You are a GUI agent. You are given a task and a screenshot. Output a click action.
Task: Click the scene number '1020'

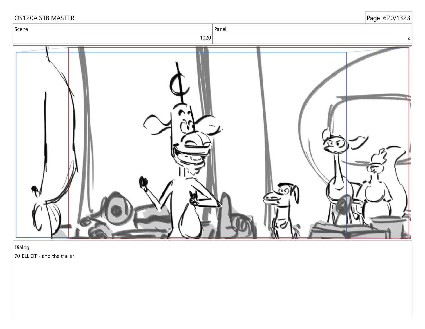pos(205,38)
